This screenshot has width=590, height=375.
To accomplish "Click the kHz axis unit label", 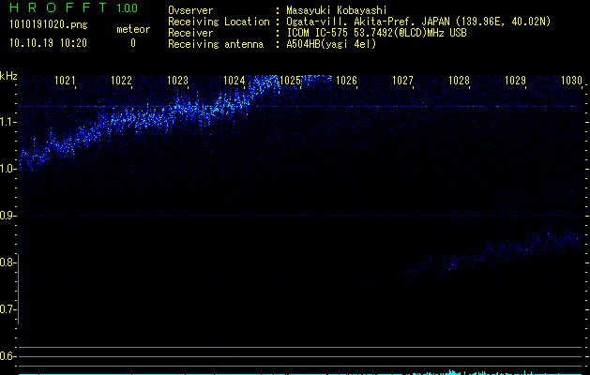I will [x=8, y=76].
